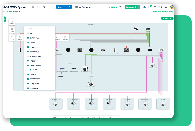Uncheck the ENTRY HALL location checkbox
The height and width of the screenshot is (131, 195).
[x=28, y=38]
